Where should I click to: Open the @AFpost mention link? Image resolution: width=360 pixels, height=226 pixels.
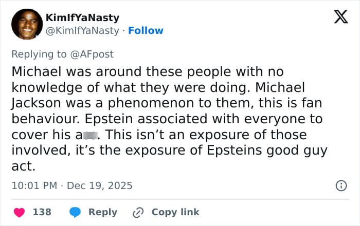click(95, 53)
